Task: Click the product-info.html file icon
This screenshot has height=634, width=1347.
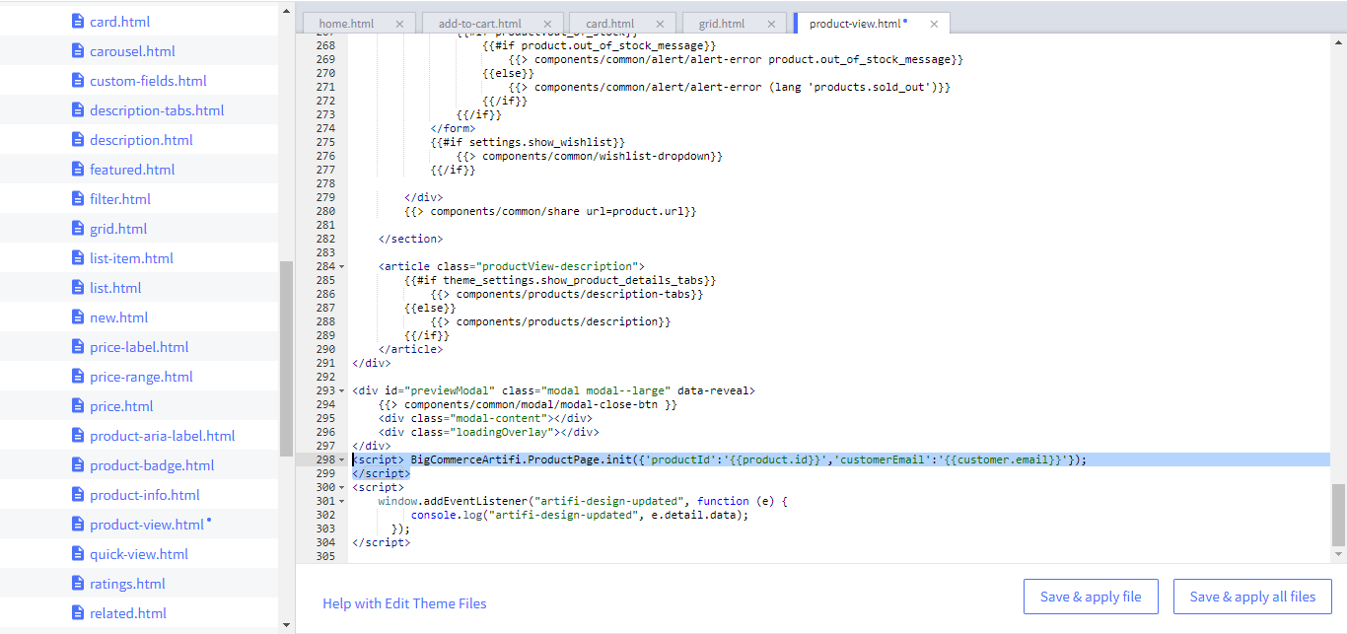Action: [78, 494]
